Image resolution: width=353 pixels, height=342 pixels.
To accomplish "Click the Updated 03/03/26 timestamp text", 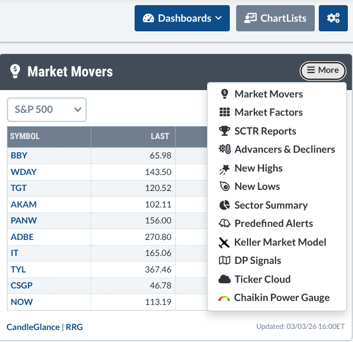I will click(x=301, y=327).
